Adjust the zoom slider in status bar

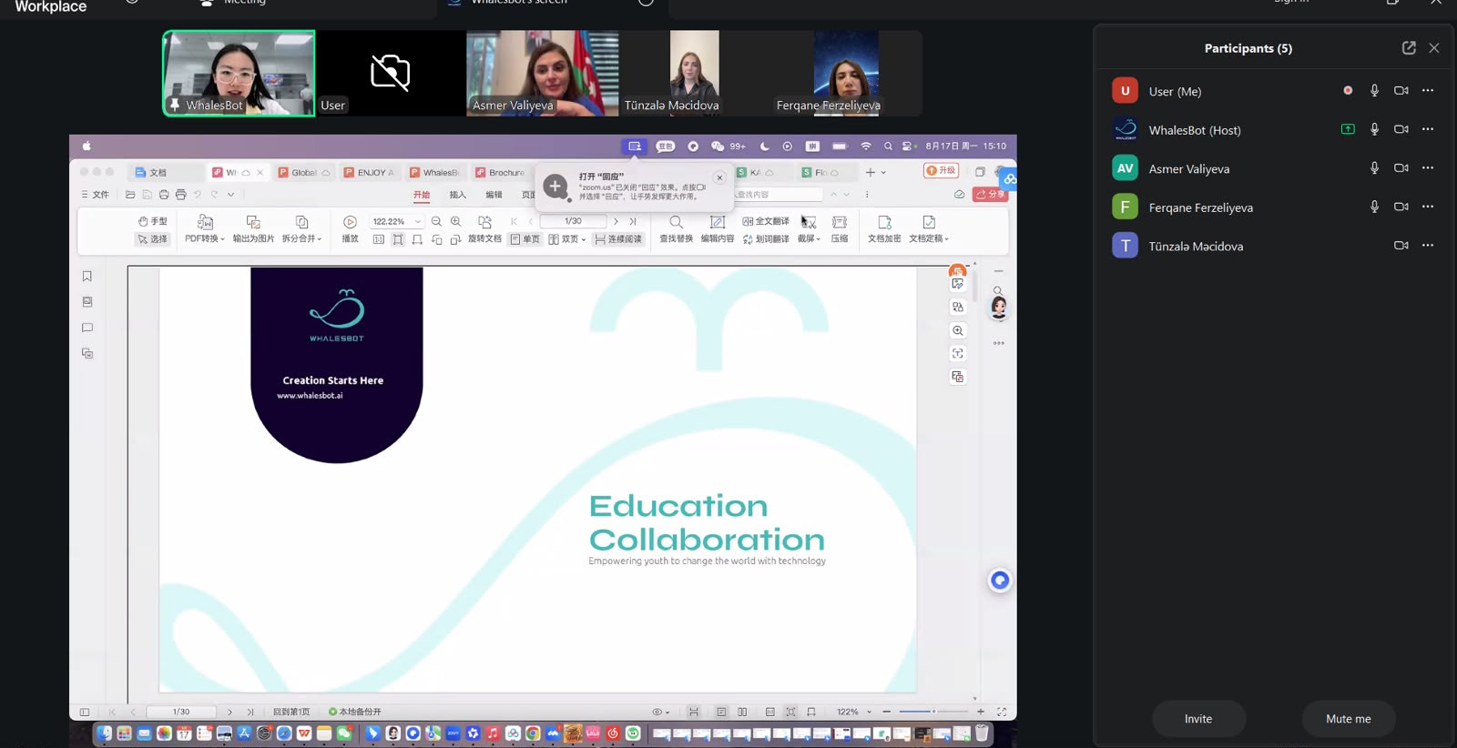(933, 712)
